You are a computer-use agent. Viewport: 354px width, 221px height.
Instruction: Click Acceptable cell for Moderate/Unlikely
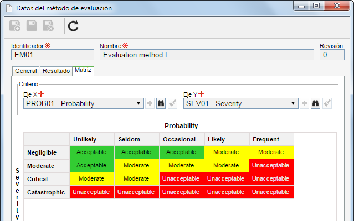(92, 166)
